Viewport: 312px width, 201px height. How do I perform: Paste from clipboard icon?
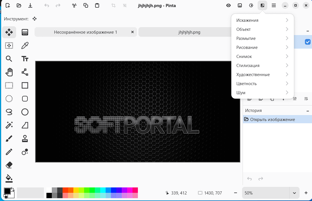click(x=97, y=6)
